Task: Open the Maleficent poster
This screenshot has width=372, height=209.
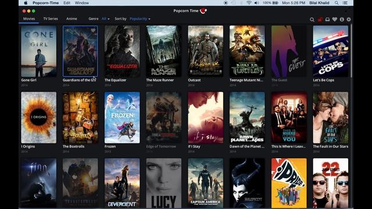Action: pos(247,183)
